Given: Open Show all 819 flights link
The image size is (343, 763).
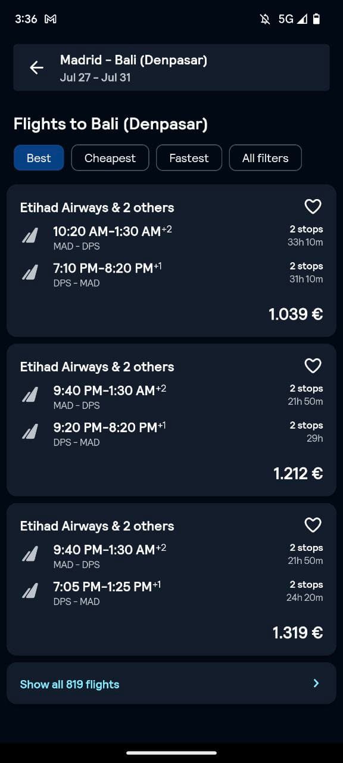Looking at the screenshot, I should coord(70,684).
